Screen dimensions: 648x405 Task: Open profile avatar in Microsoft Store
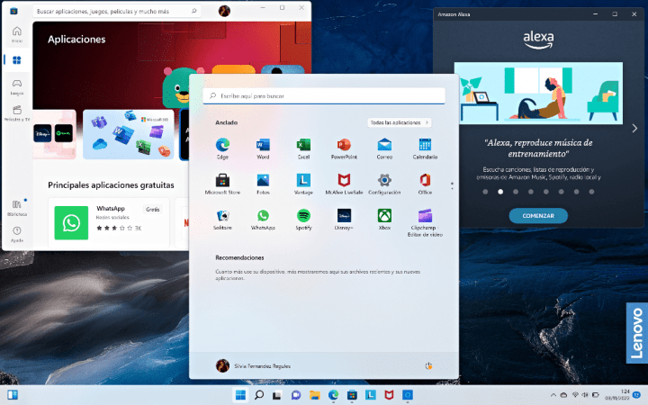click(224, 11)
